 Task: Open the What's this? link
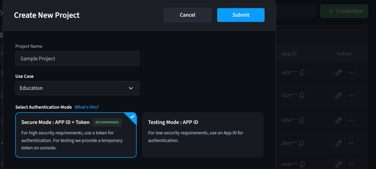pyautogui.click(x=87, y=107)
